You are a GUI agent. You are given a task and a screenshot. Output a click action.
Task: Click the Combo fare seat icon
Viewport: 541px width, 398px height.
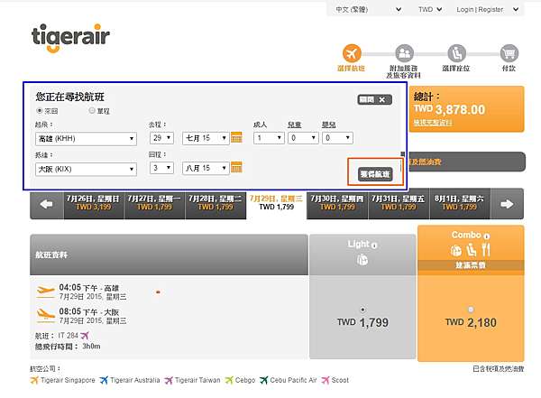pyautogui.click(x=471, y=249)
